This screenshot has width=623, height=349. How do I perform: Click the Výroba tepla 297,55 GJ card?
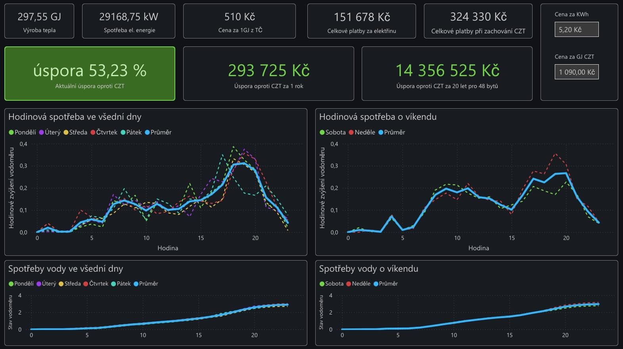pyautogui.click(x=39, y=21)
